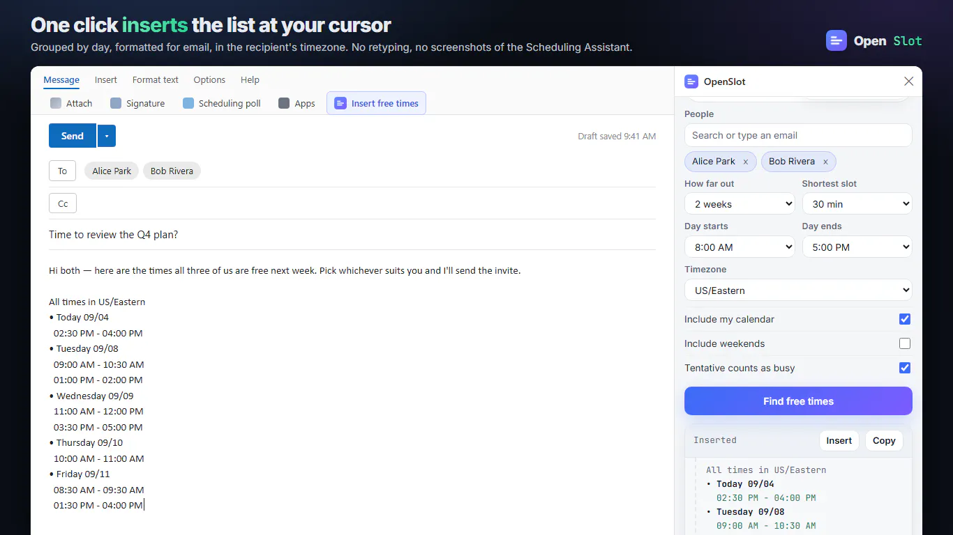The width and height of the screenshot is (953, 535).
Task: Click the Insert free times icon
Action: (340, 103)
